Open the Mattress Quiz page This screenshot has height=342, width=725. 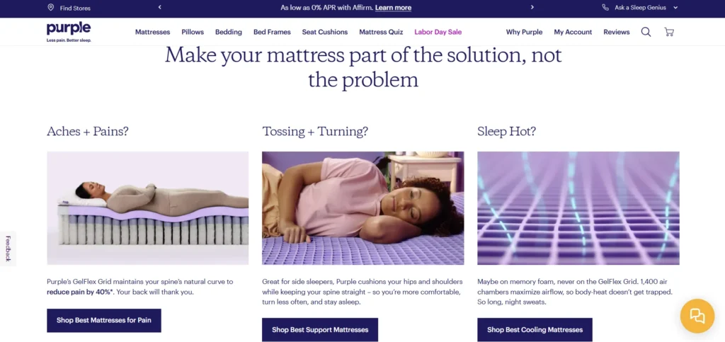(381, 32)
